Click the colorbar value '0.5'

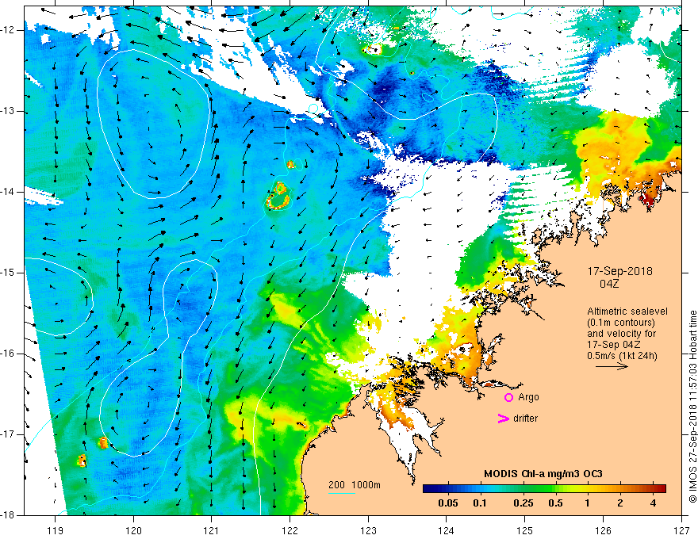coord(555,503)
